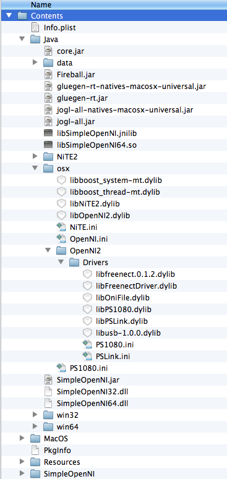Viewport: 227px width, 479px height.
Task: Select the libOniFile.dylib row
Action: (x=113, y=297)
